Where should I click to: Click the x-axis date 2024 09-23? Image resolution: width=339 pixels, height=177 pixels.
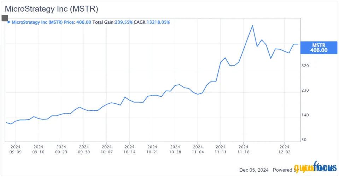(x=61, y=149)
